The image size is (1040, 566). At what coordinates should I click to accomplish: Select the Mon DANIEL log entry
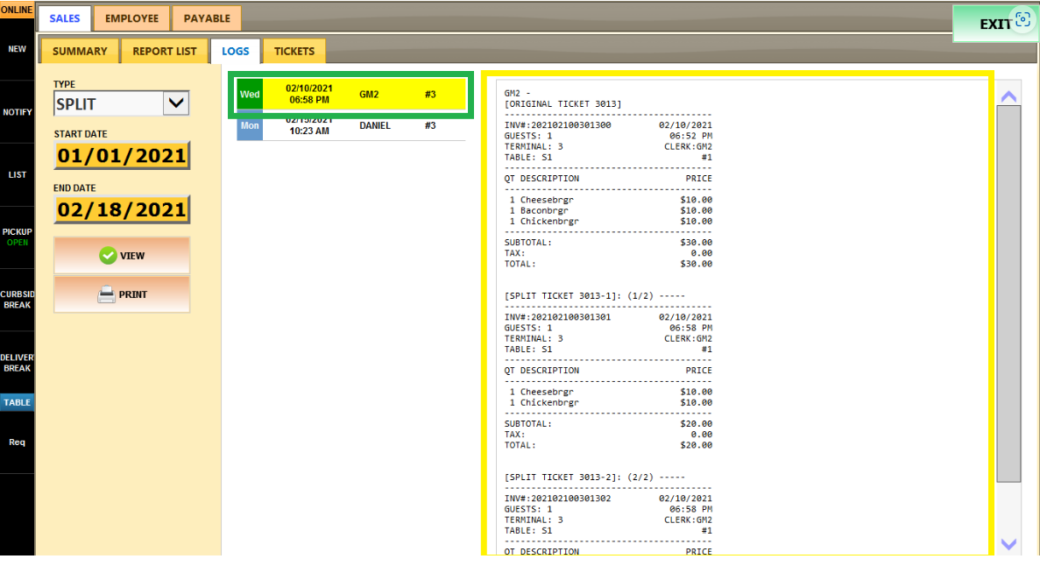[351, 125]
